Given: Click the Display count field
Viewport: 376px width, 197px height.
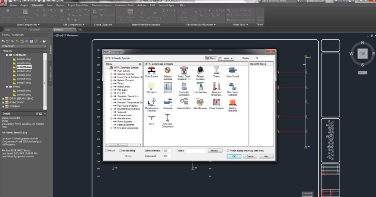Looking at the screenshot, I should click(264, 58).
